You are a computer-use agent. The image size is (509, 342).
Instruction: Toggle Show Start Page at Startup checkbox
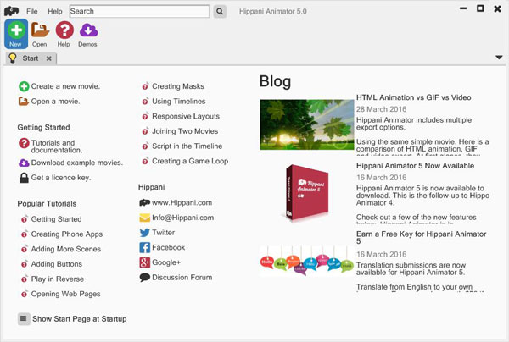(x=24, y=318)
